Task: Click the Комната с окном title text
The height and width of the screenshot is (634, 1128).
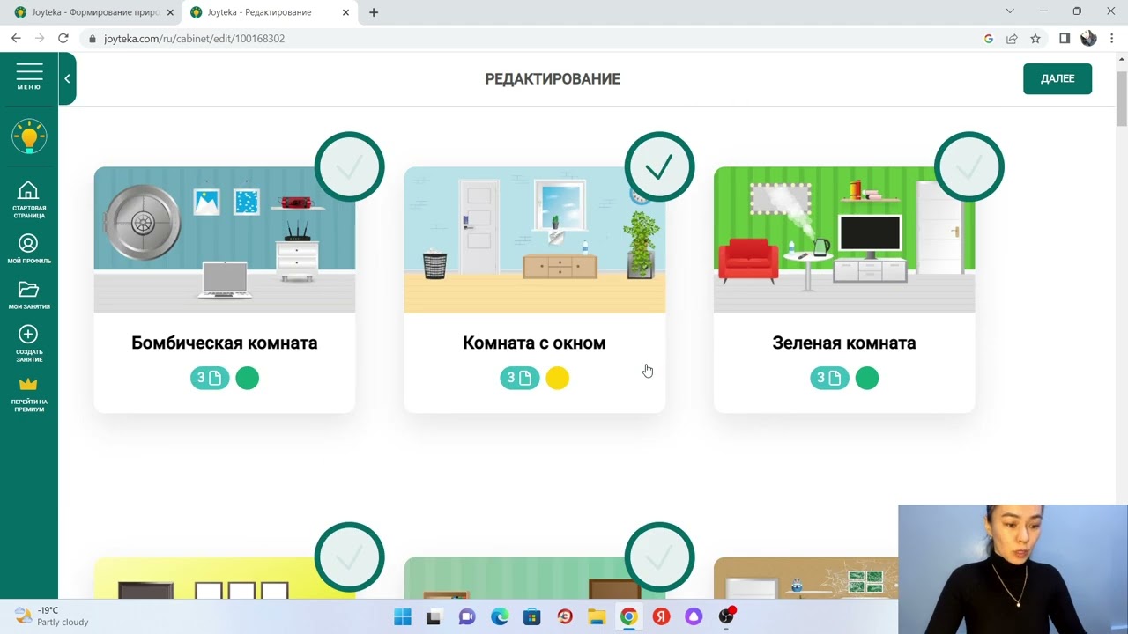Action: (x=535, y=343)
